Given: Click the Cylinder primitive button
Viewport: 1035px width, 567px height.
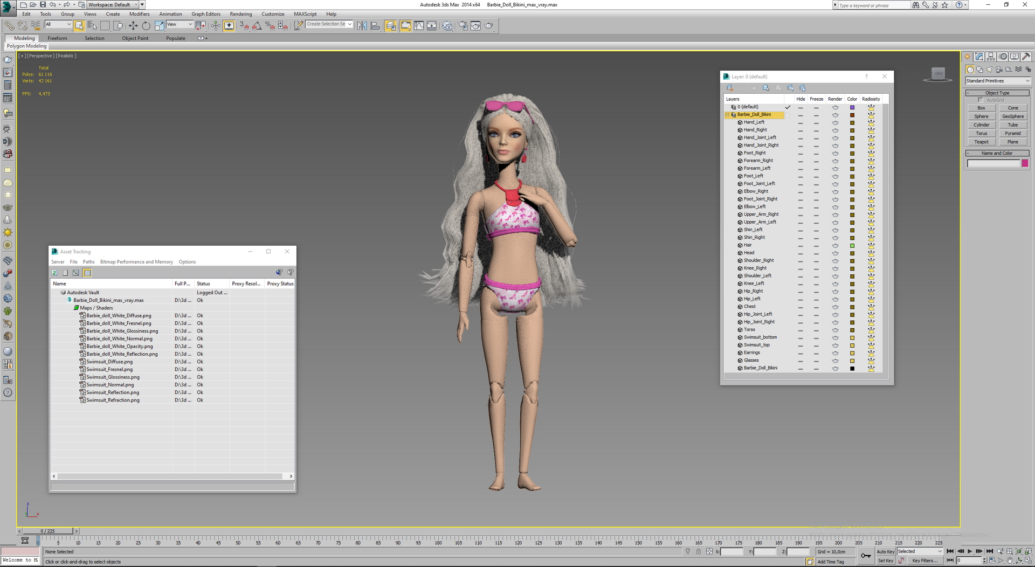Looking at the screenshot, I should coord(981,125).
